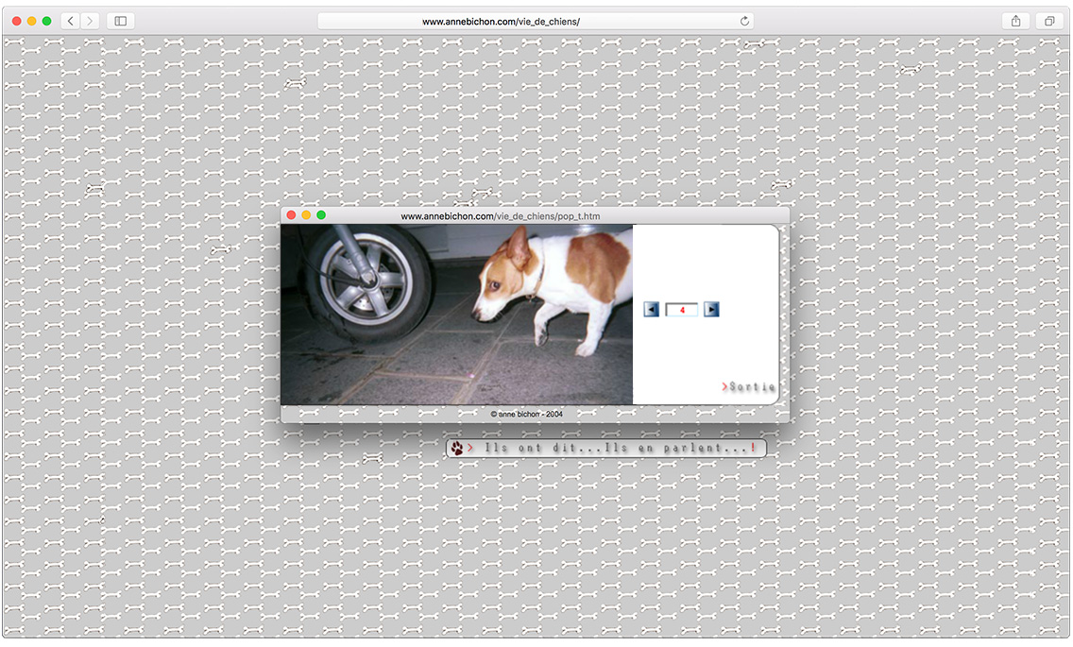The width and height of the screenshot is (1073, 647).
Task: Show the previous dog photo
Action: [651, 309]
